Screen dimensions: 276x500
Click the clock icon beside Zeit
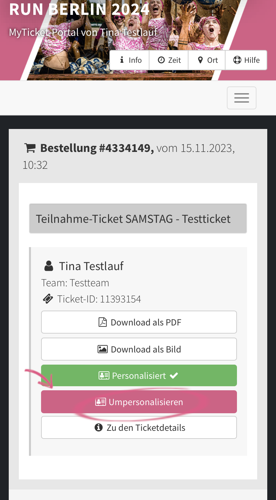pos(162,60)
